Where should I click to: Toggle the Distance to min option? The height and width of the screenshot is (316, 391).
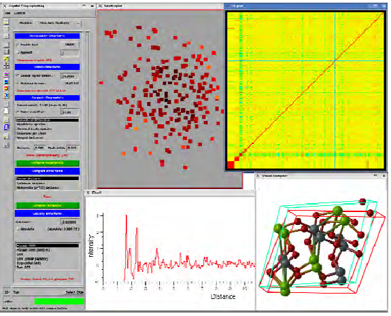[18, 83]
